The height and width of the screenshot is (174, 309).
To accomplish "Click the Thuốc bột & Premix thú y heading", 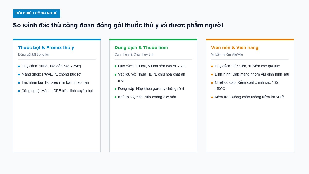I will click(x=46, y=48).
